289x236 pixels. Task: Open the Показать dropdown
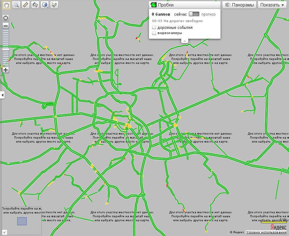272,5
